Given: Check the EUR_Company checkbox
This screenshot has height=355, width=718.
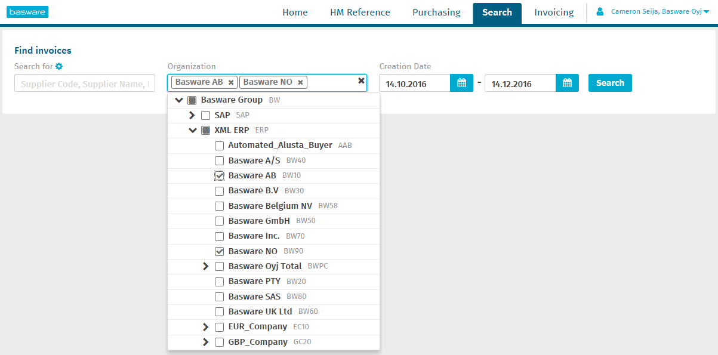Looking at the screenshot, I should click(219, 327).
